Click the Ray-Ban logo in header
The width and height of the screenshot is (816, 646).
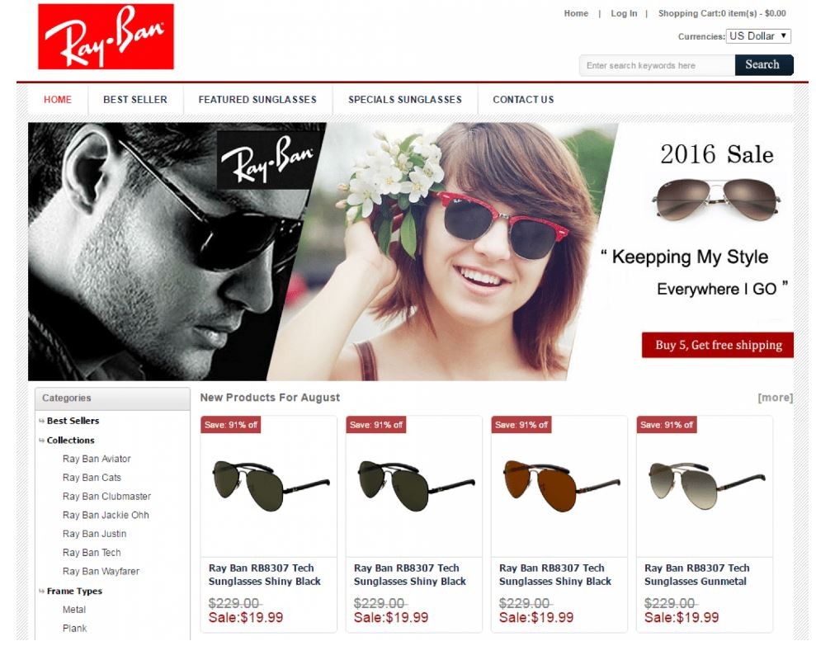[106, 36]
